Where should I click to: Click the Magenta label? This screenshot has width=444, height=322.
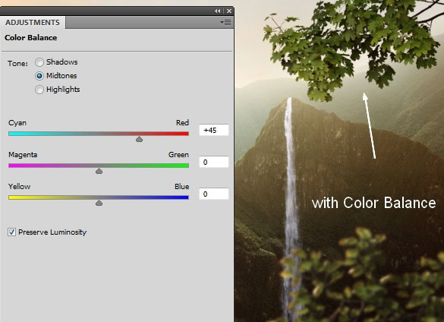point(23,155)
